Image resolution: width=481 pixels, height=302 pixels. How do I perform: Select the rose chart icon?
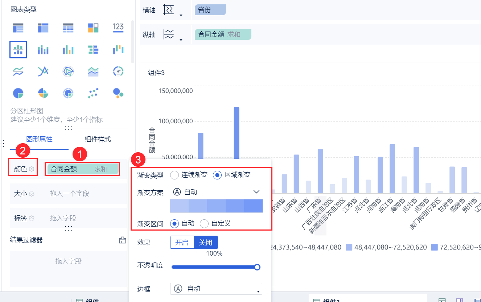pyautogui.click(x=43, y=93)
